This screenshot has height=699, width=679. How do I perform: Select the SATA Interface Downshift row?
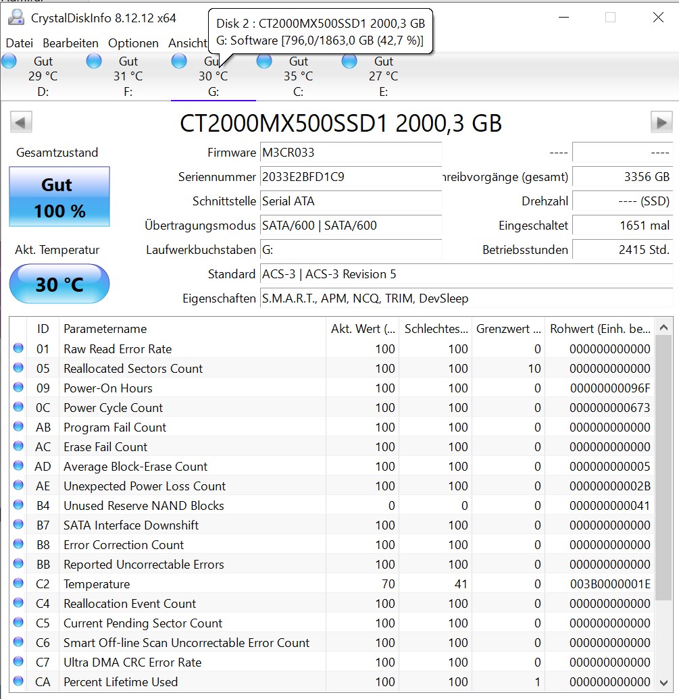332,525
